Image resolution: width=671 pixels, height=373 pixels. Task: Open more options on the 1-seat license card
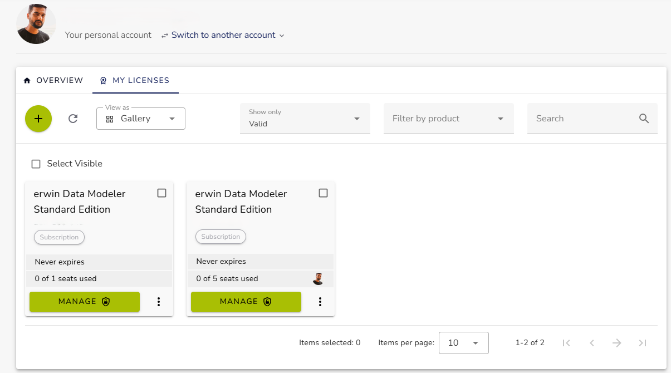(x=159, y=302)
